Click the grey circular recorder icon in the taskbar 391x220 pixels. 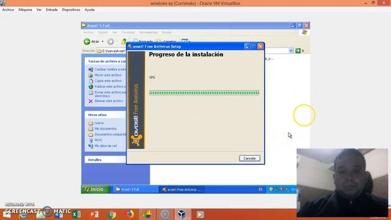point(165,215)
